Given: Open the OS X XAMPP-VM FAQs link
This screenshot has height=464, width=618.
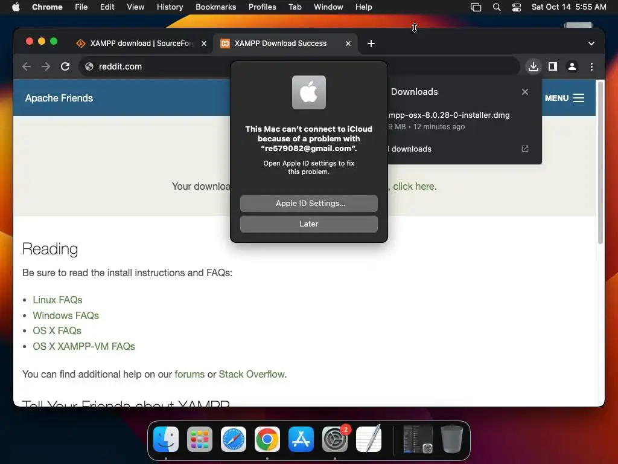Looking at the screenshot, I should (84, 346).
